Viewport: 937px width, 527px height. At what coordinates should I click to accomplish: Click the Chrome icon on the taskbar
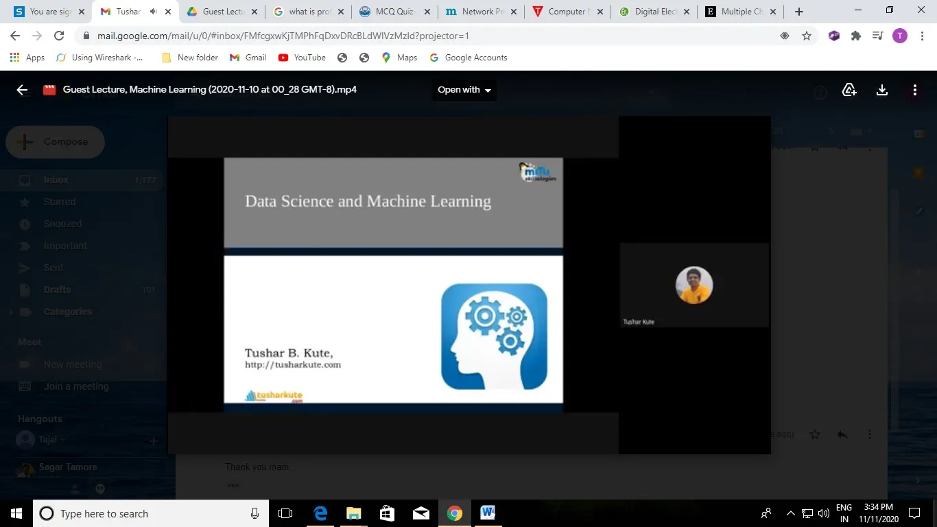[x=454, y=513]
